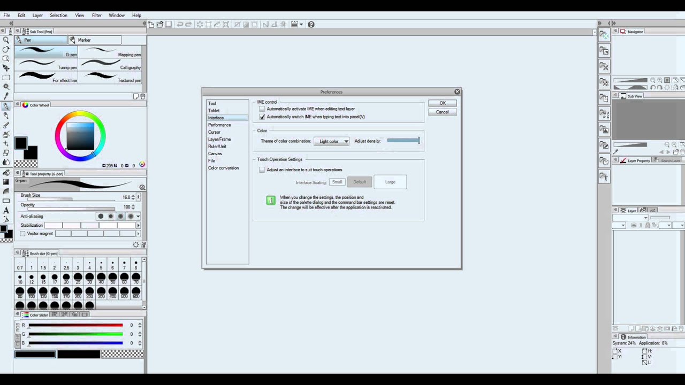The height and width of the screenshot is (385, 685).
Task: Click Adjust density slider in Preferences
Action: coord(404,141)
